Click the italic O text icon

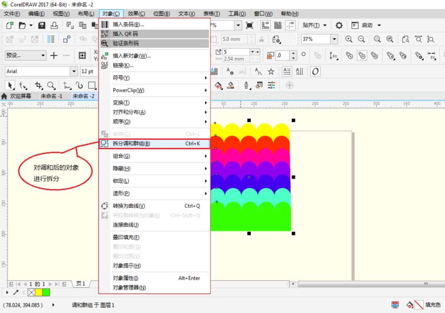coord(315,72)
